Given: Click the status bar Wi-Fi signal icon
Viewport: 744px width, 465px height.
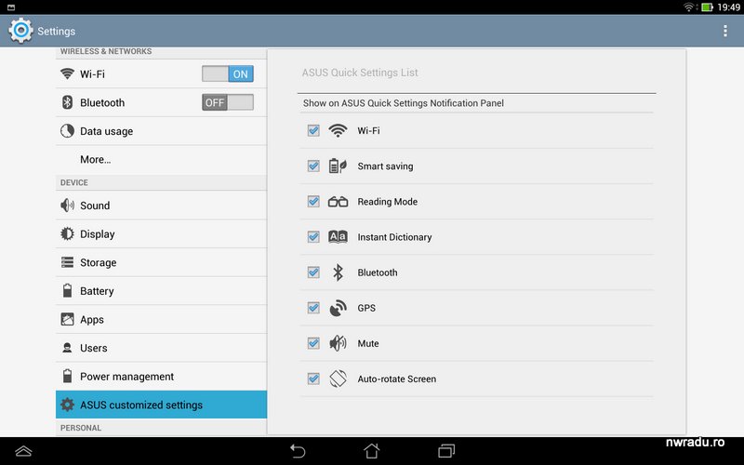Looking at the screenshot, I should (689, 7).
